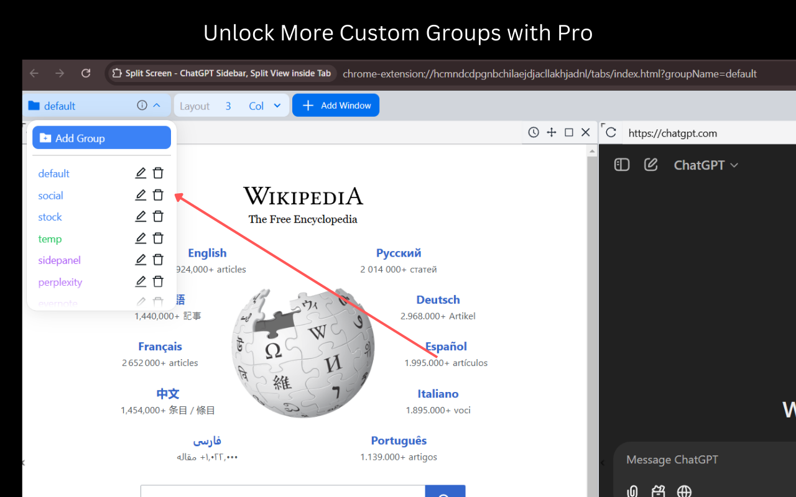Viewport: 796px width, 497px height.
Task: Click the info icon beside default group
Action: (x=142, y=106)
